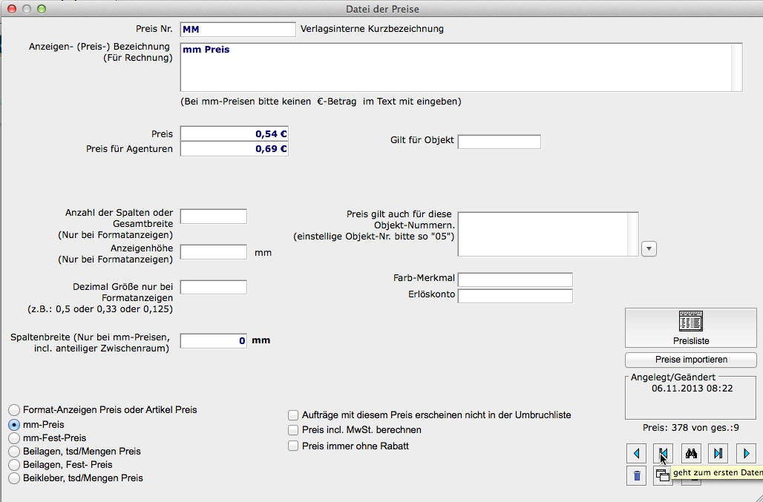Go to the next price record

[746, 453]
